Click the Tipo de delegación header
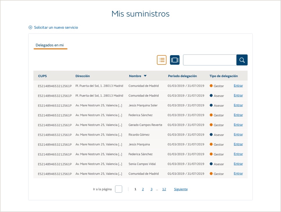This screenshot has height=212, width=281. 224,76
